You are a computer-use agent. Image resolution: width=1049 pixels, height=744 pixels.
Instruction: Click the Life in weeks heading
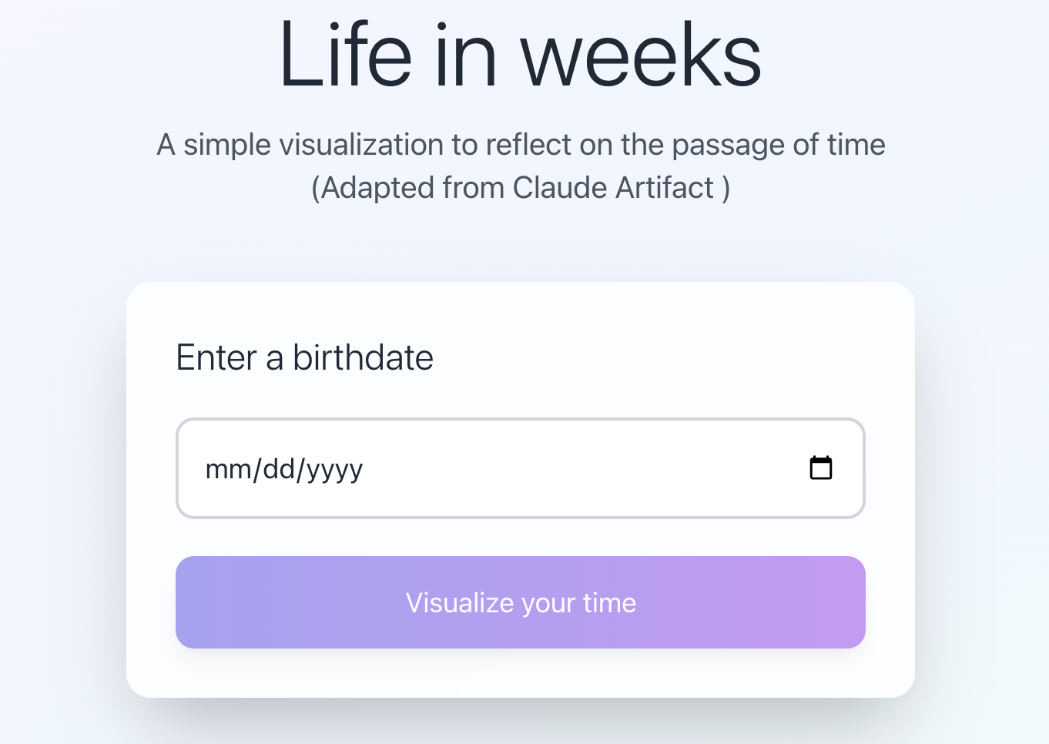521,55
